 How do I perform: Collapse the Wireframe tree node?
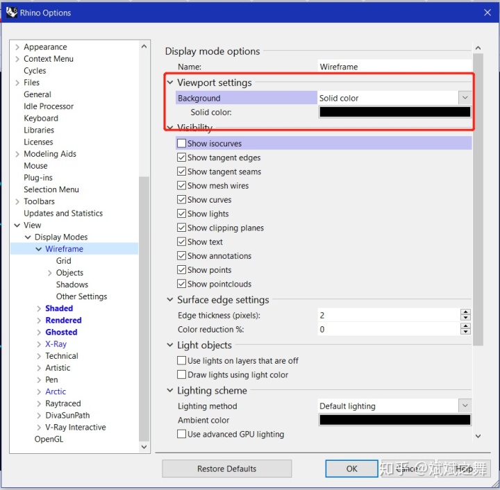click(39, 249)
